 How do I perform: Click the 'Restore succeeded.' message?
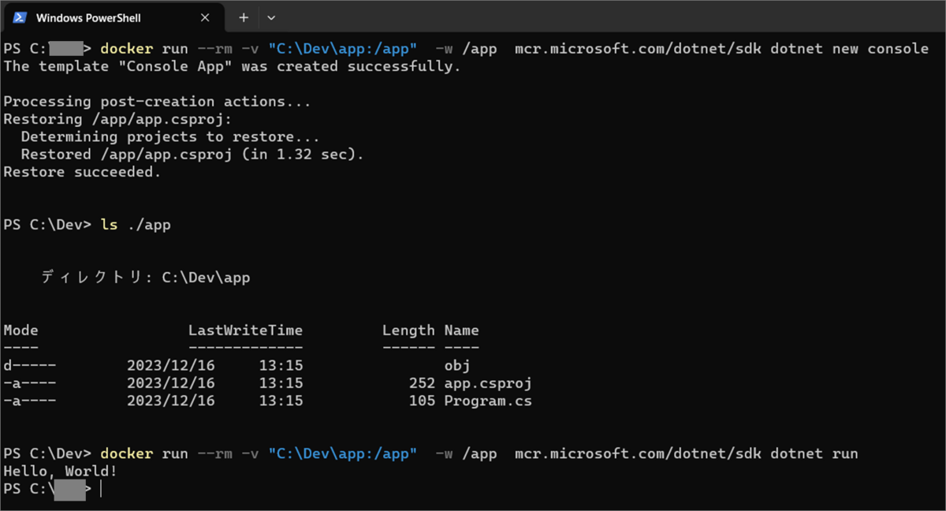pyautogui.click(x=82, y=172)
